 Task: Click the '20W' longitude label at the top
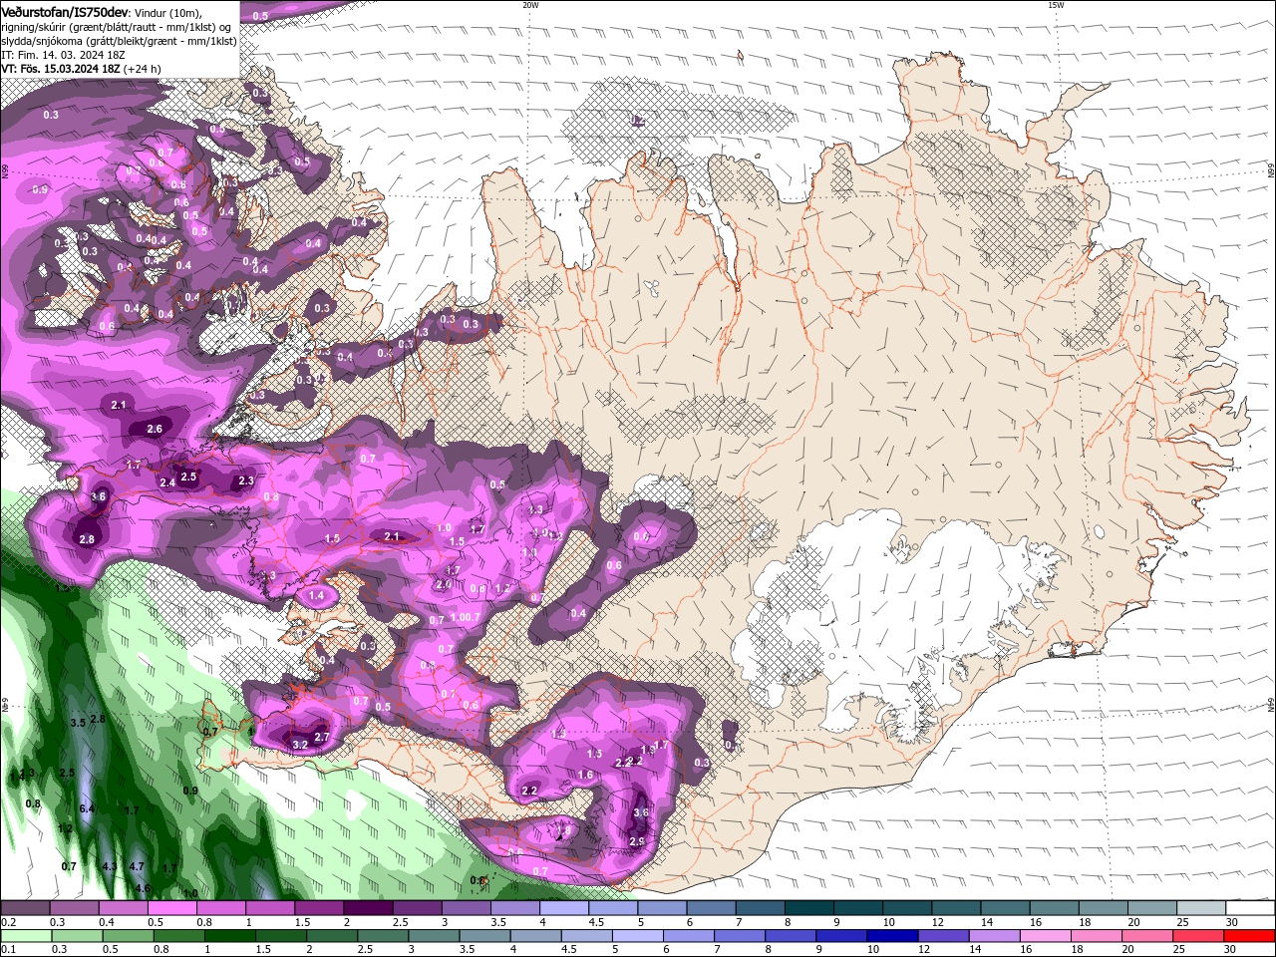click(530, 4)
